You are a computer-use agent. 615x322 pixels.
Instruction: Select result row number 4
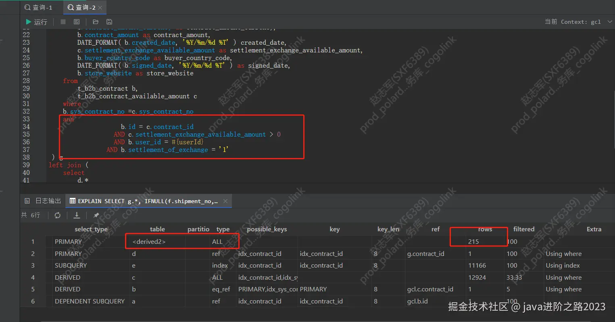pyautogui.click(x=33, y=278)
